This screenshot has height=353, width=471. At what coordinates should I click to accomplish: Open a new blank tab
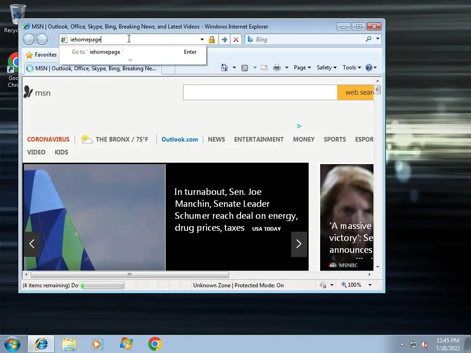click(168, 69)
